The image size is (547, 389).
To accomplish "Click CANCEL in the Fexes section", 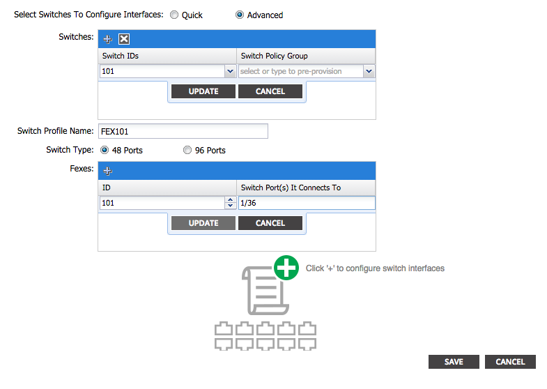I will [x=270, y=223].
